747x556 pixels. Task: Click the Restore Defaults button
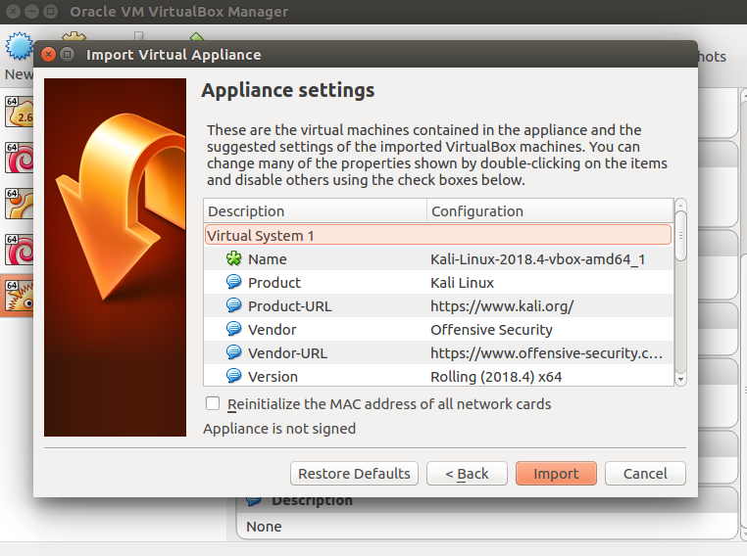354,473
